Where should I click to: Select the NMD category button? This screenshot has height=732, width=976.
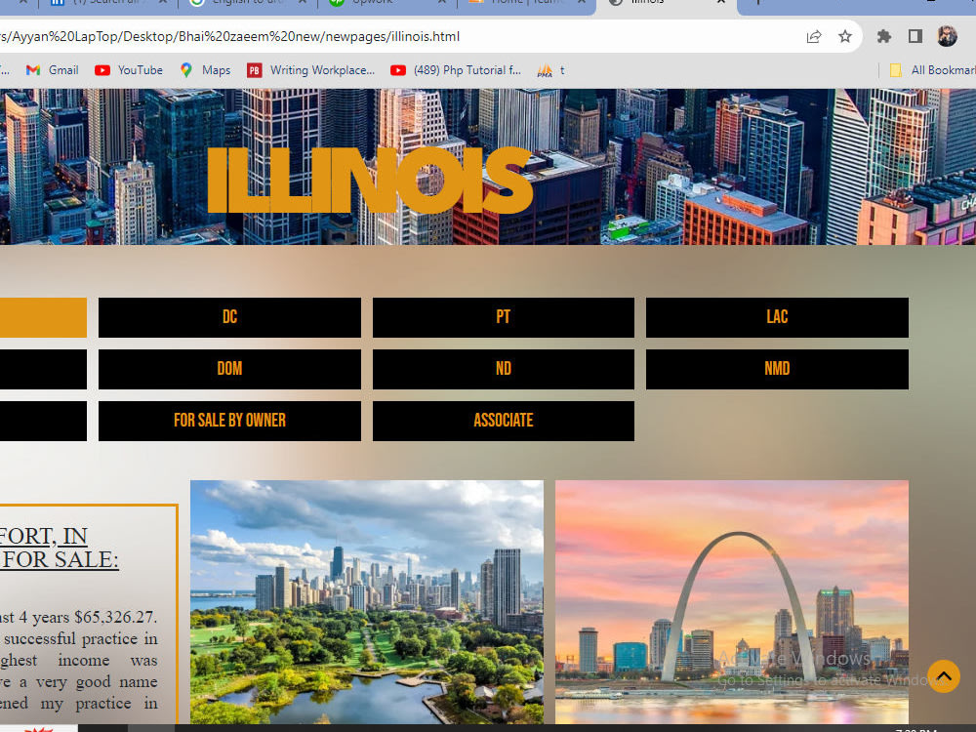coord(778,369)
